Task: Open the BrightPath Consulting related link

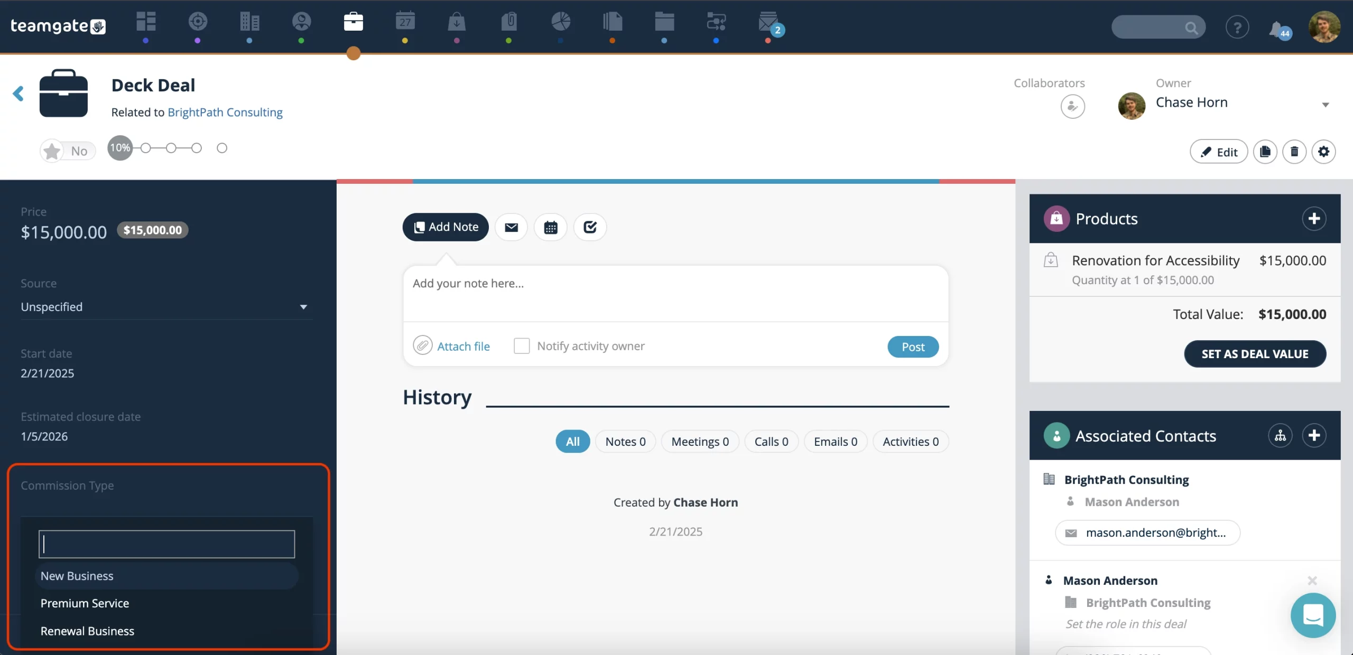Action: (x=225, y=112)
